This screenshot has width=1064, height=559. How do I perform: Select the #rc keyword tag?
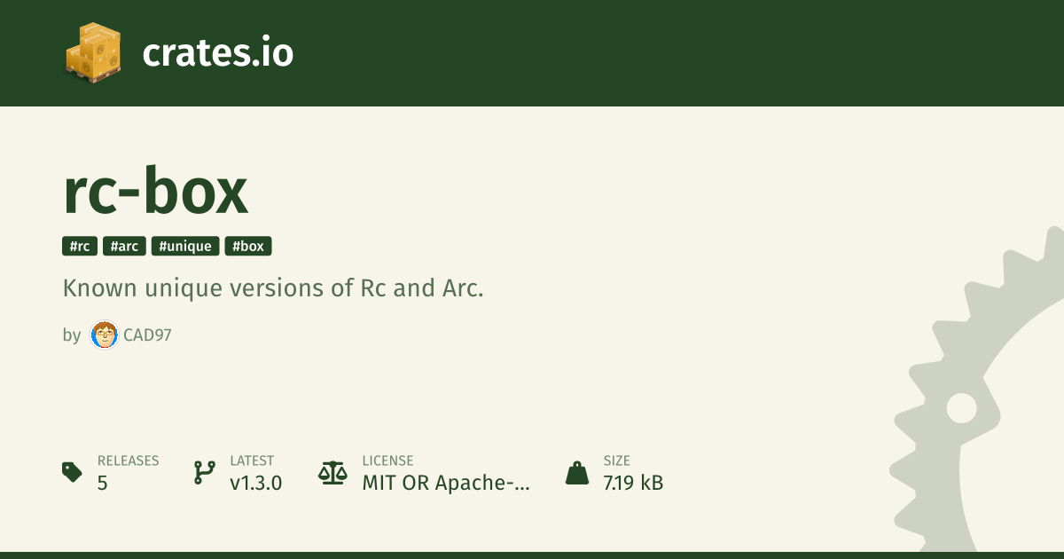point(80,247)
